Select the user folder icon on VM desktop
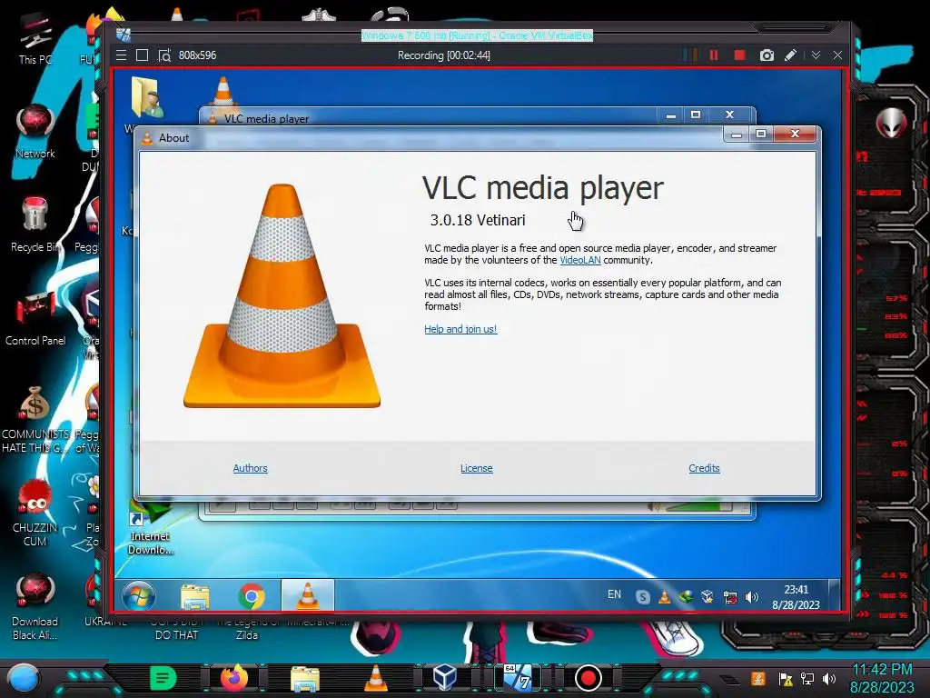 pyautogui.click(x=146, y=96)
